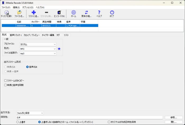Enable オリジナルの作成日時を保持 checkbox

pos(109,122)
